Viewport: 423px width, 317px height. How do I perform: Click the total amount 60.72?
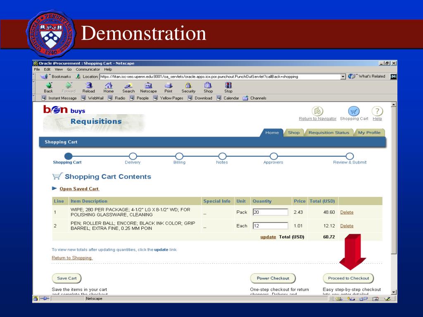[329, 237]
